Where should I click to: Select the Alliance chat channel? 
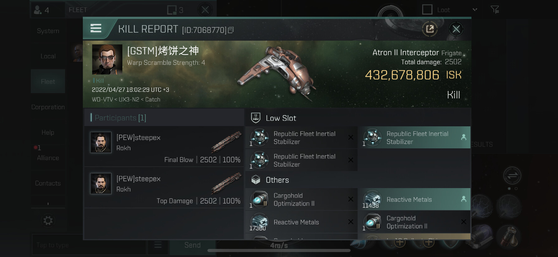tap(48, 158)
